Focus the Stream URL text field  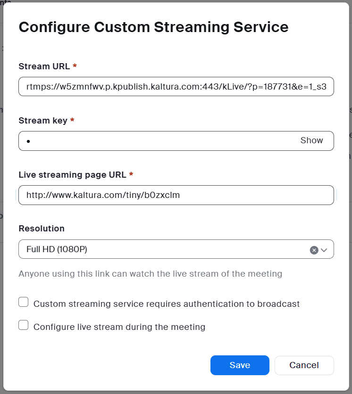[176, 87]
